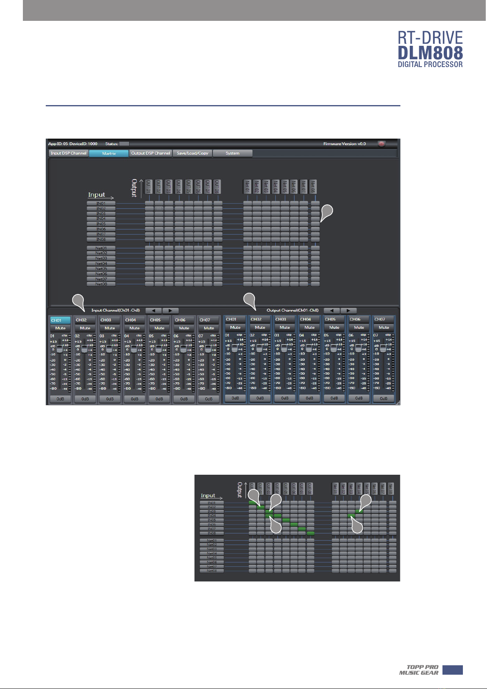Select the CH01 output channel label
This screenshot has width=487, height=689.
click(x=235, y=319)
